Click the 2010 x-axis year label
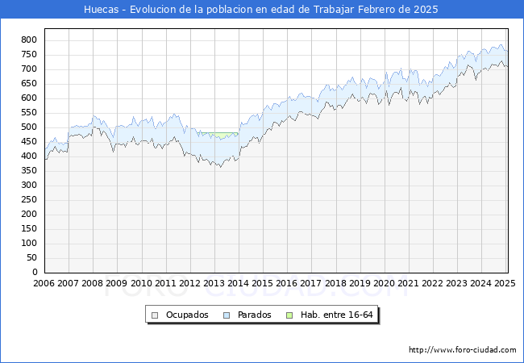 click(x=141, y=283)
